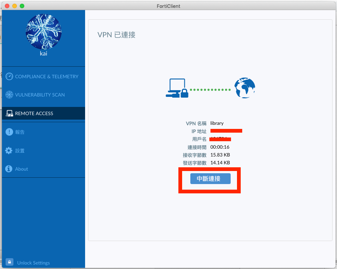Viewport: 337px width, 269px height.
Task: Click the connection time 00:00:16
Action: click(x=220, y=147)
